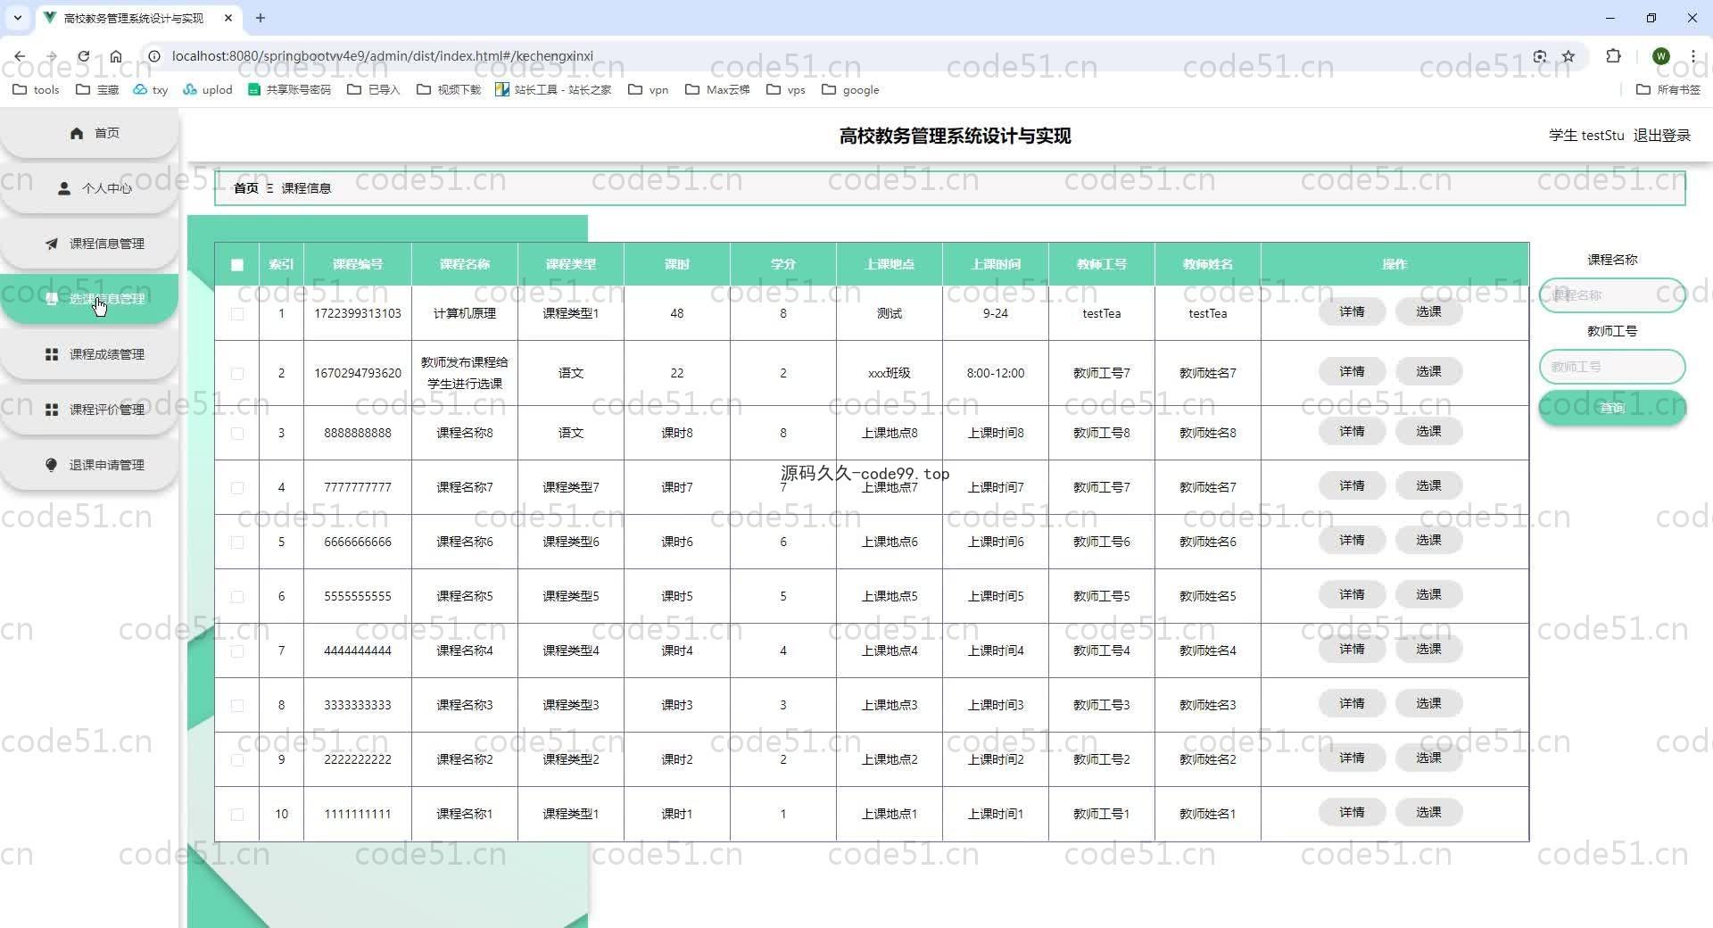Open 课程成绩管理 menu item
The image size is (1713, 928).
click(89, 354)
